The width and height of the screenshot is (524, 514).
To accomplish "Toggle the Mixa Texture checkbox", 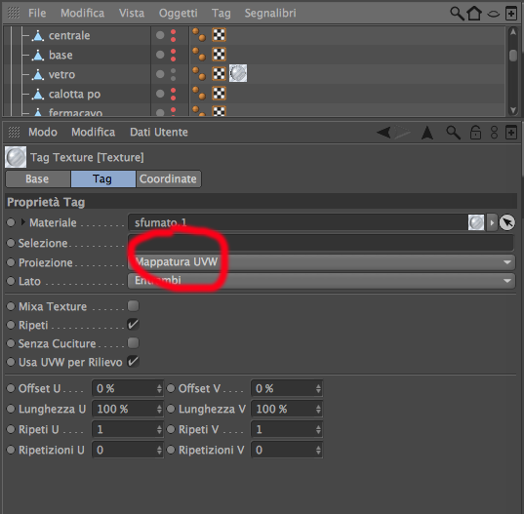I will coord(133,305).
